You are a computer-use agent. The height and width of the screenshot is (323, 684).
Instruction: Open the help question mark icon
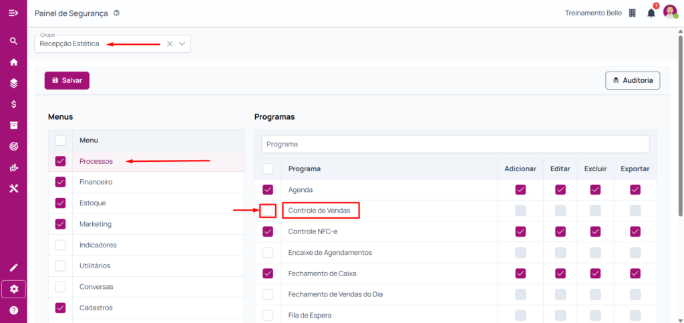[x=13, y=310]
